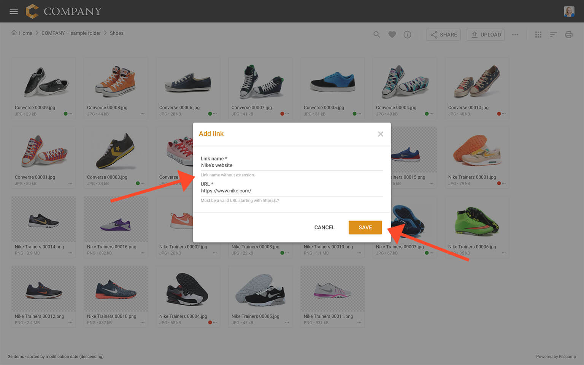
Task: Click the SHARE button
Action: point(443,35)
